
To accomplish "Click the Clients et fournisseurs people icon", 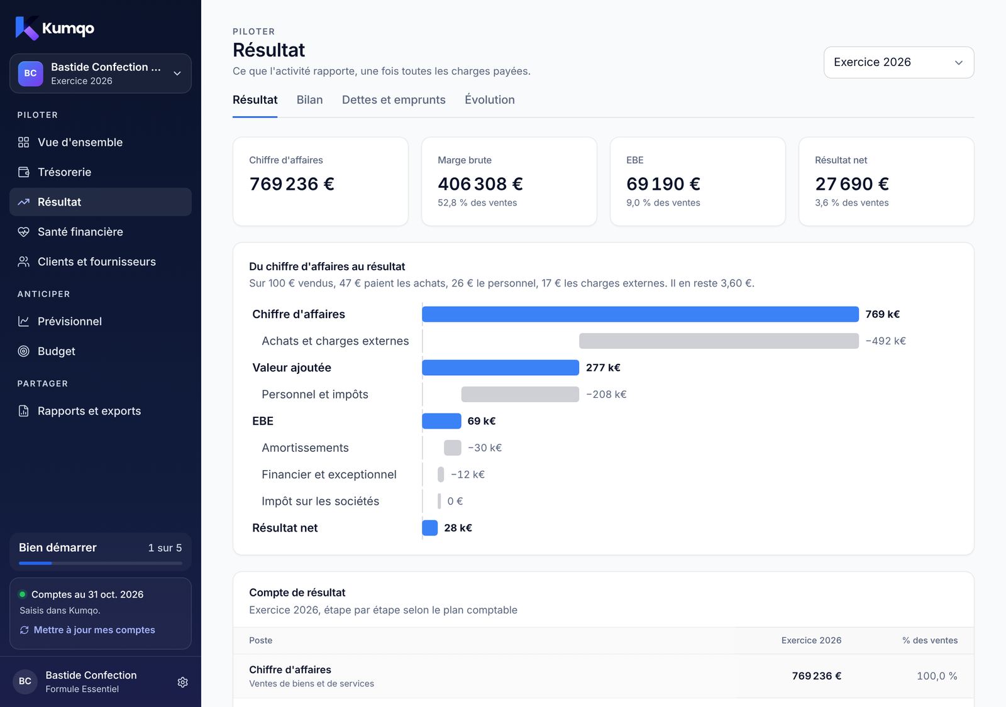I will click(x=23, y=261).
